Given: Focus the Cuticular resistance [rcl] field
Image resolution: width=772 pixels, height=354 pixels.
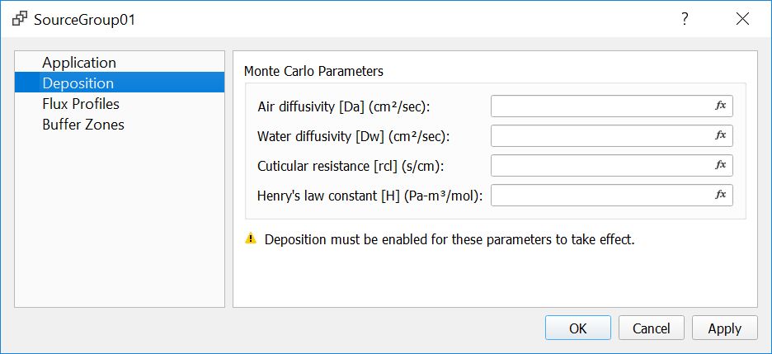Looking at the screenshot, I should tap(600, 165).
